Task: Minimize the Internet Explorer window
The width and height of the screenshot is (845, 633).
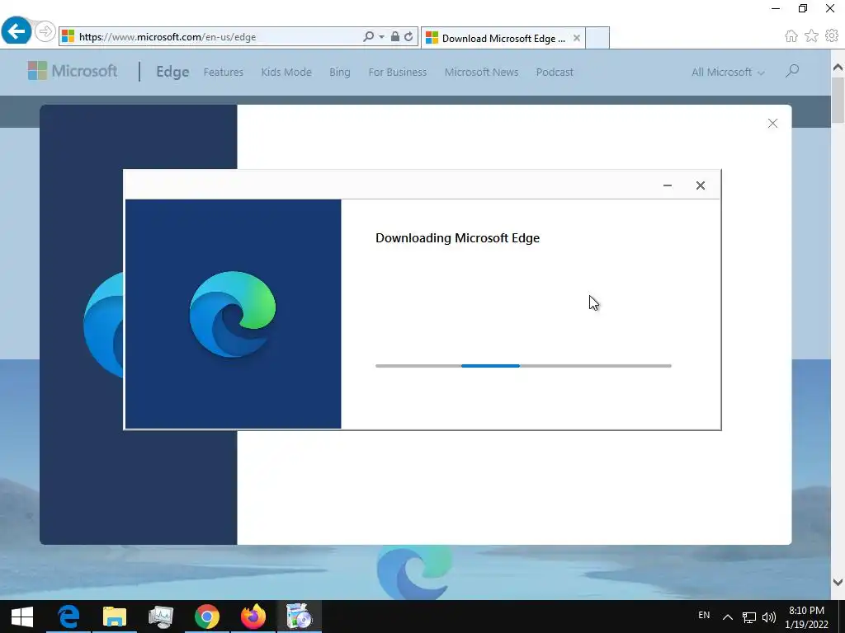Action: (x=776, y=8)
